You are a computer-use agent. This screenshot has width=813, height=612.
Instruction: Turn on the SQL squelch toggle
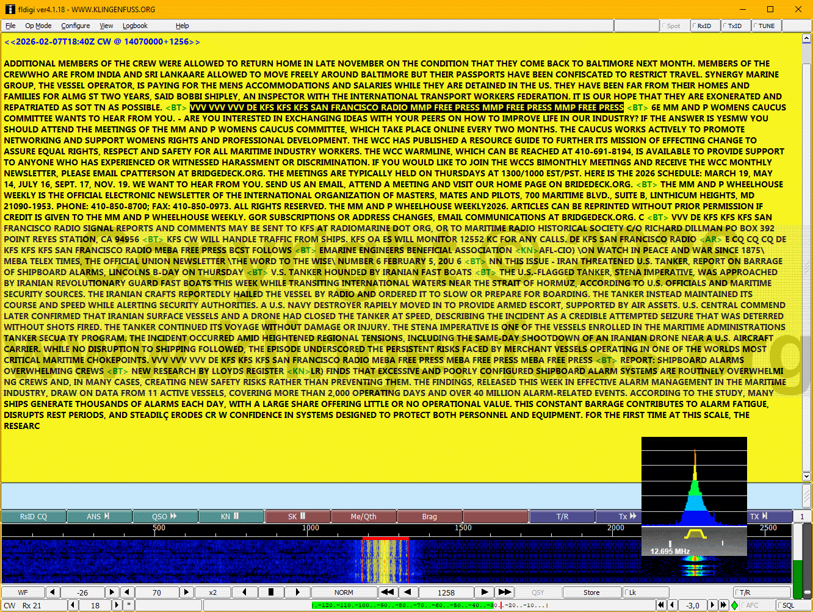click(788, 605)
